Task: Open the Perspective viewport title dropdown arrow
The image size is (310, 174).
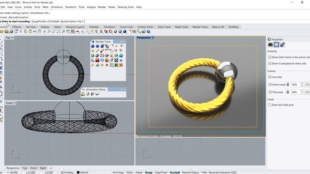Action: [x=153, y=38]
